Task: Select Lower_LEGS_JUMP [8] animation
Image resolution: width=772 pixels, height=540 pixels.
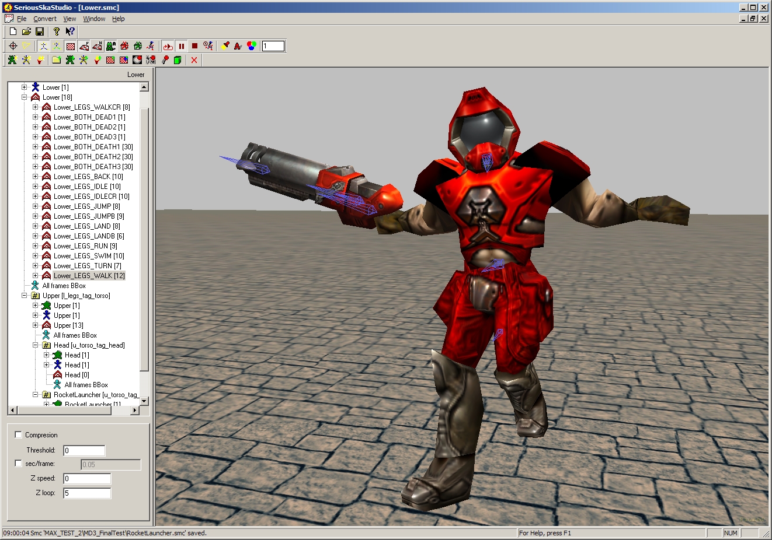Action: pos(87,206)
